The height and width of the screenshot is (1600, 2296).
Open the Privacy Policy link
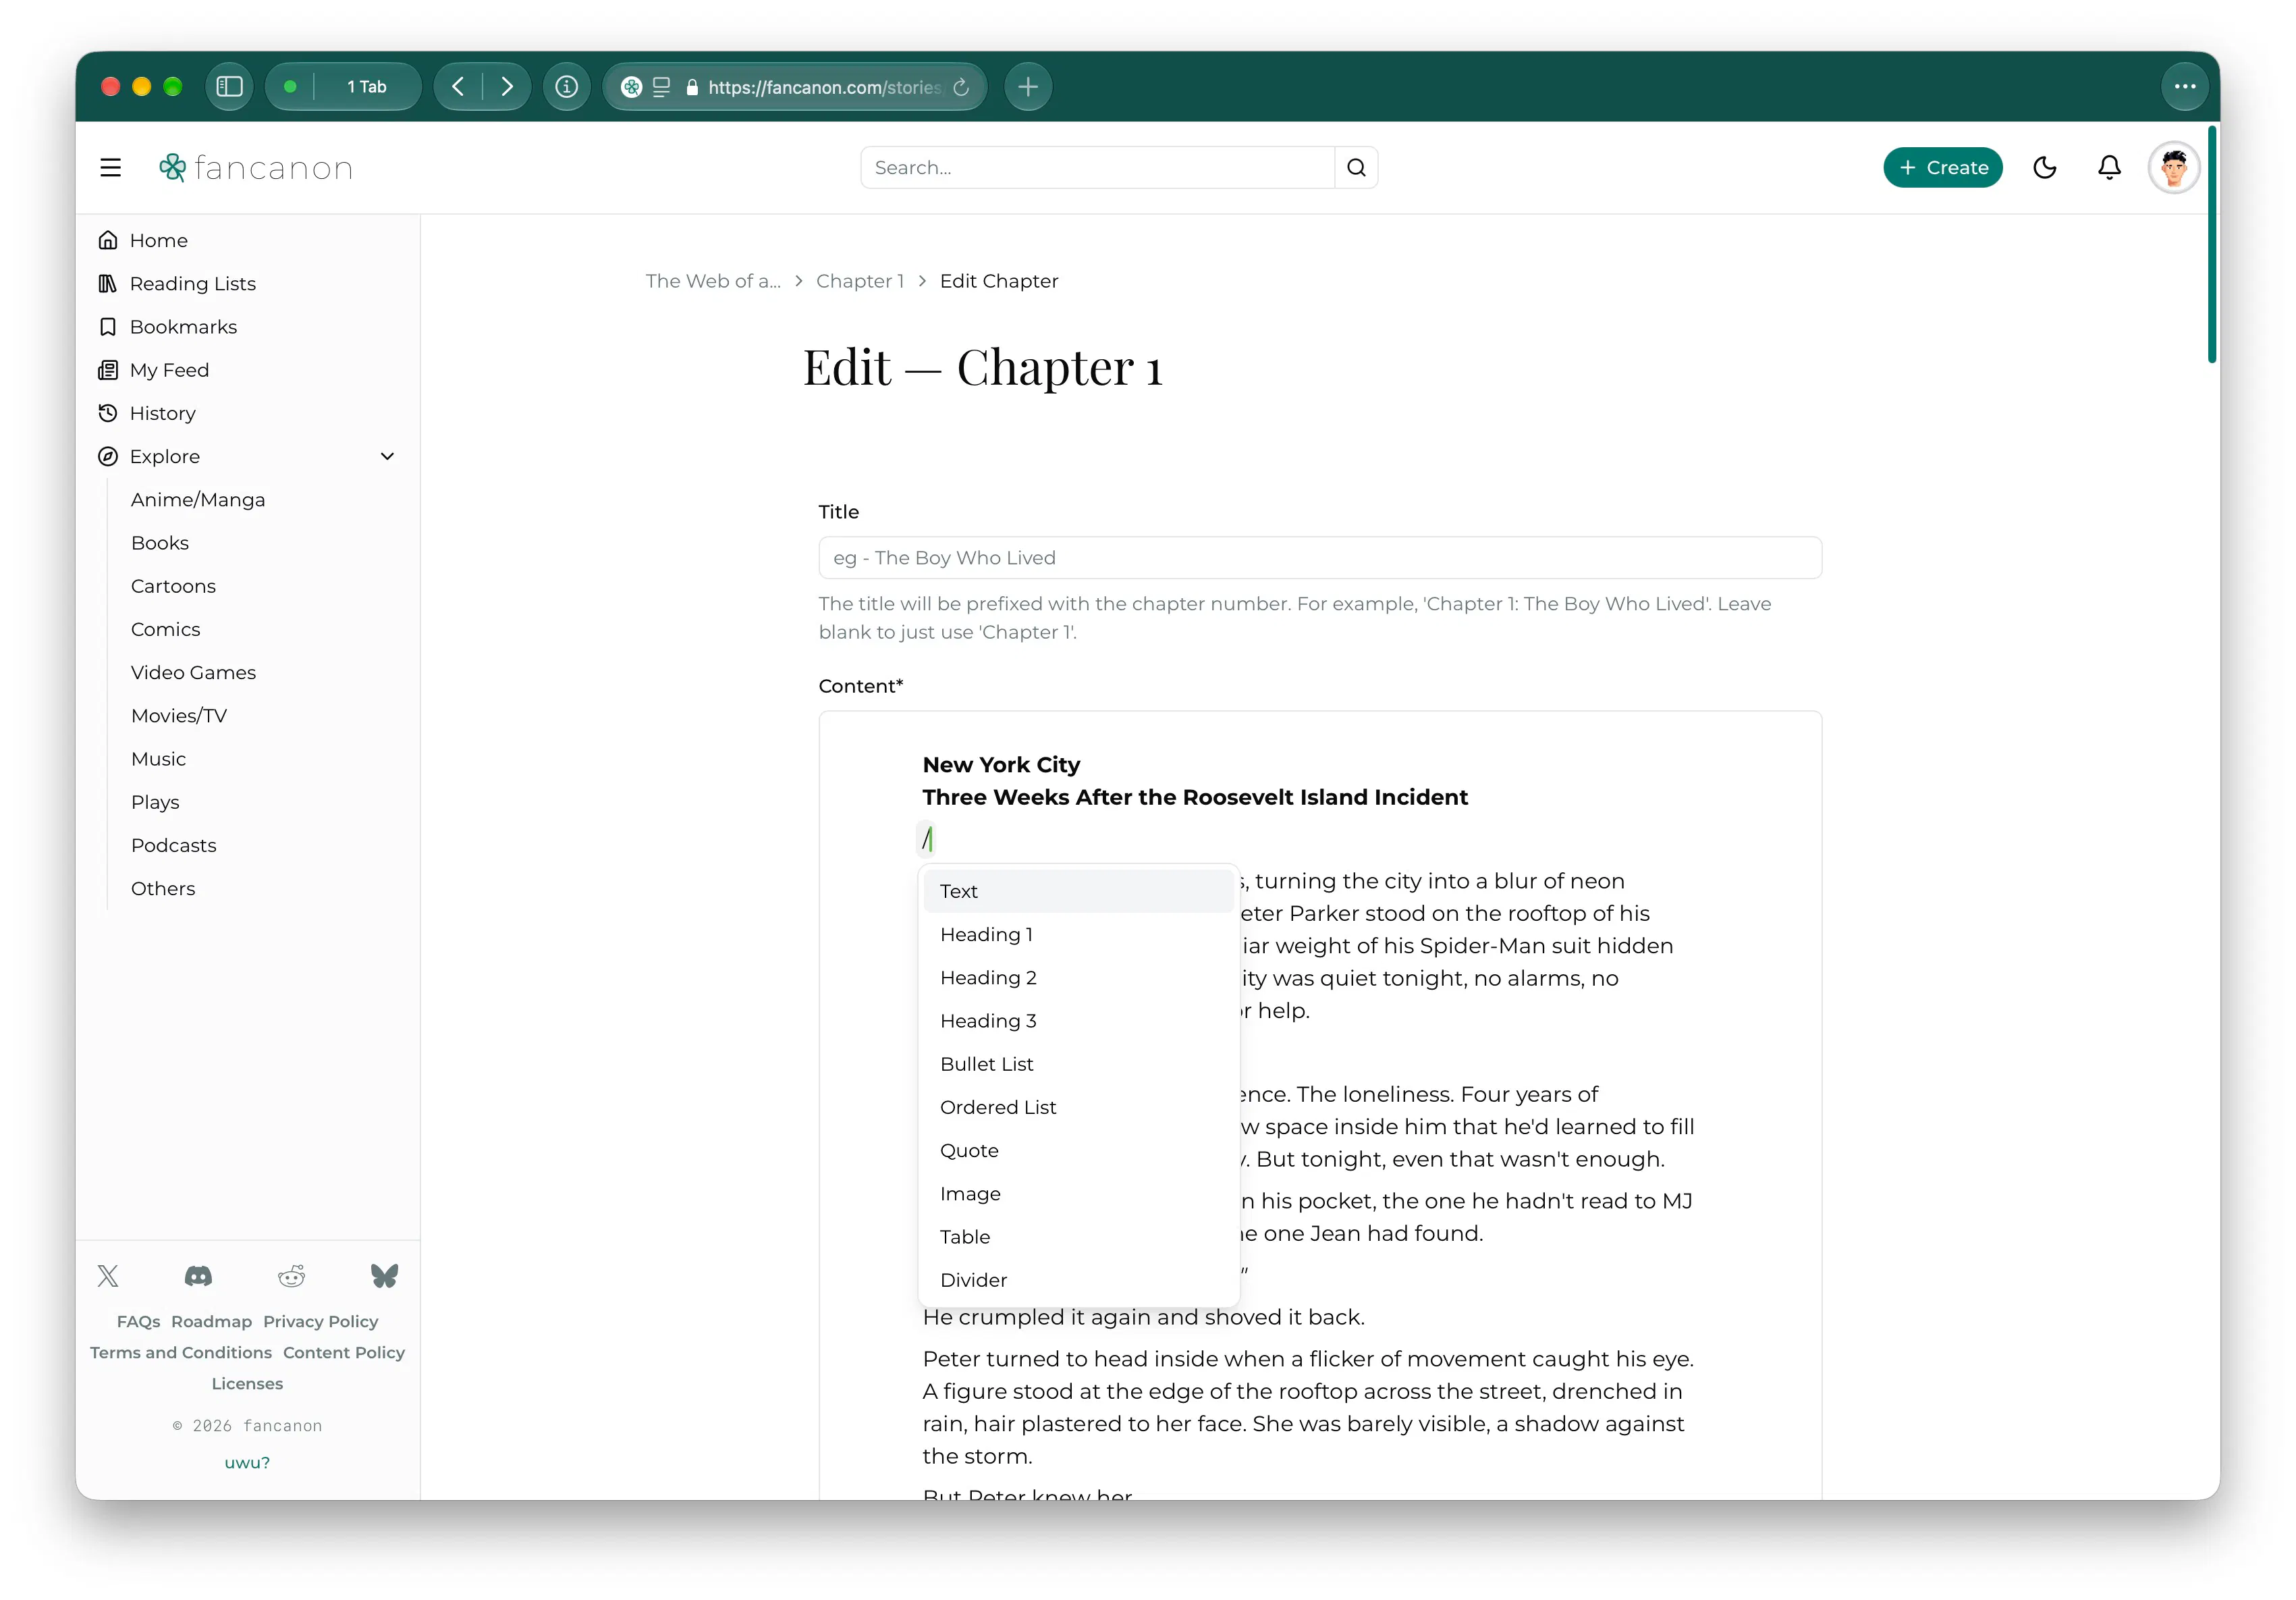click(321, 1321)
